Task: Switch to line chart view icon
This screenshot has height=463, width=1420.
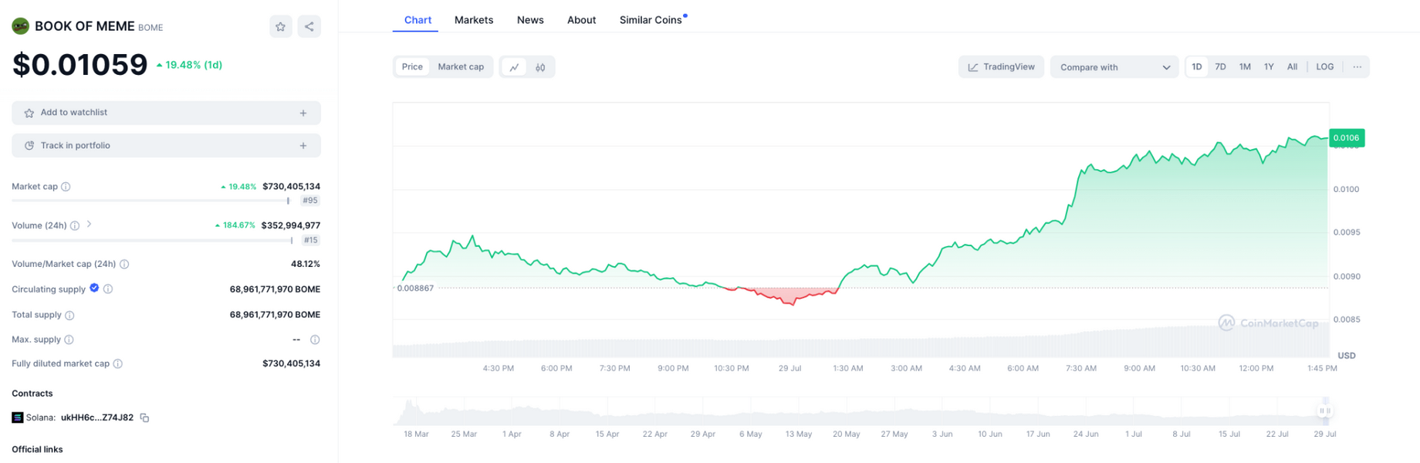Action: pos(514,67)
